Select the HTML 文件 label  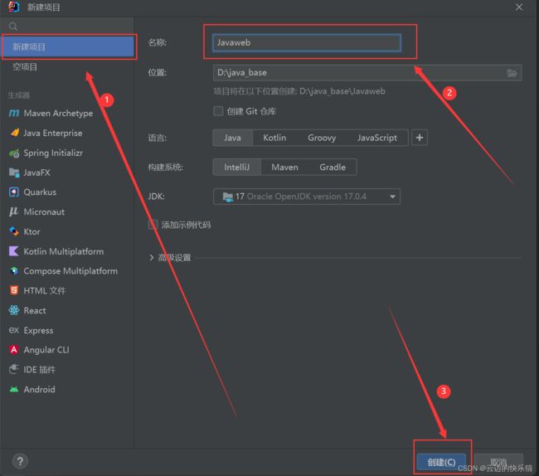click(x=45, y=291)
